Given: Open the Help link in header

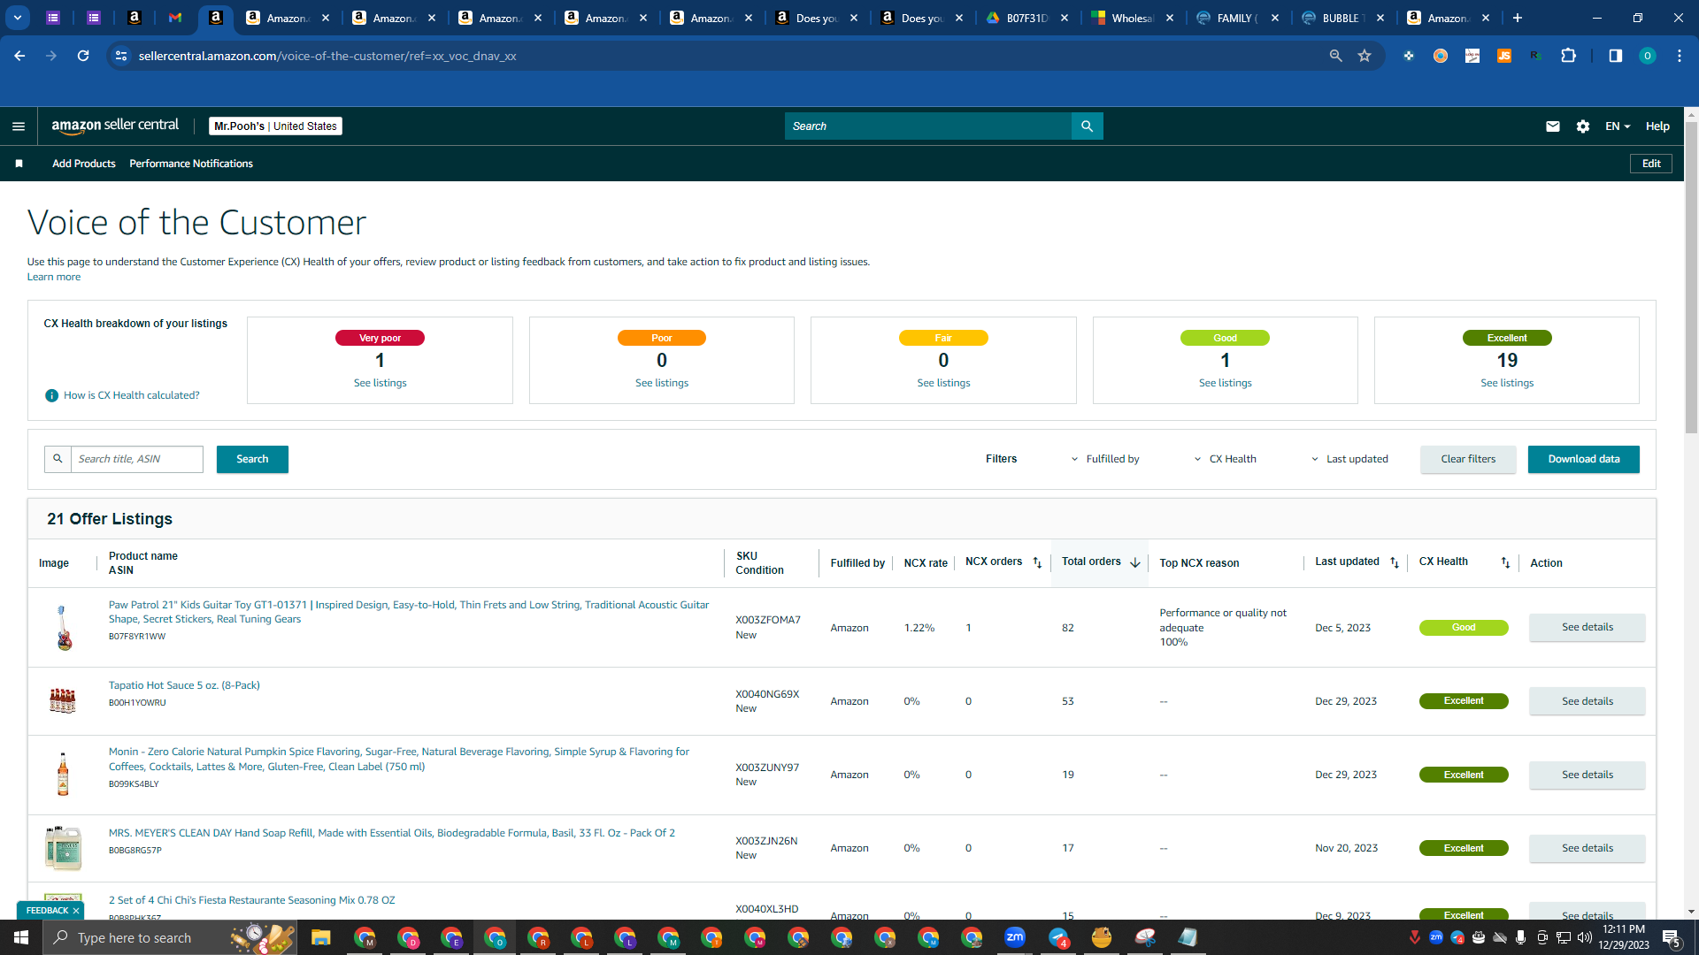Looking at the screenshot, I should coord(1657,126).
